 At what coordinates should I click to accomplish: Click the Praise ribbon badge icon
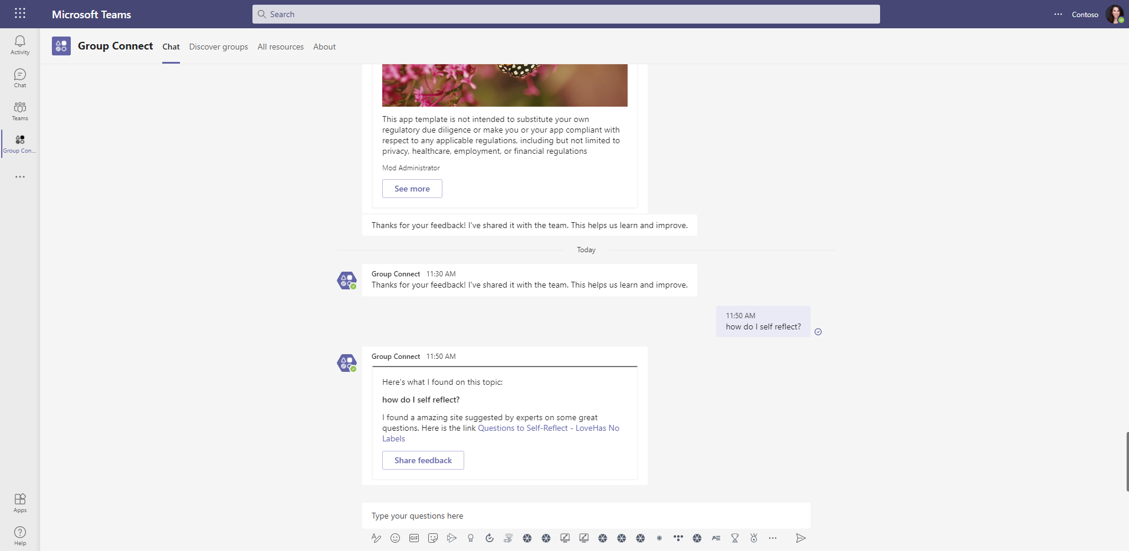pyautogui.click(x=471, y=538)
